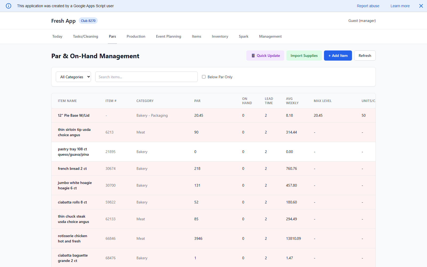Open the All Categories dropdown
The height and width of the screenshot is (267, 427).
[x=73, y=77]
